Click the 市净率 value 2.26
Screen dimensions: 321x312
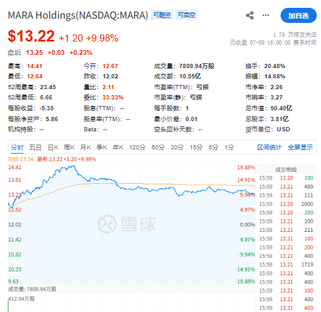pyautogui.click(x=276, y=87)
